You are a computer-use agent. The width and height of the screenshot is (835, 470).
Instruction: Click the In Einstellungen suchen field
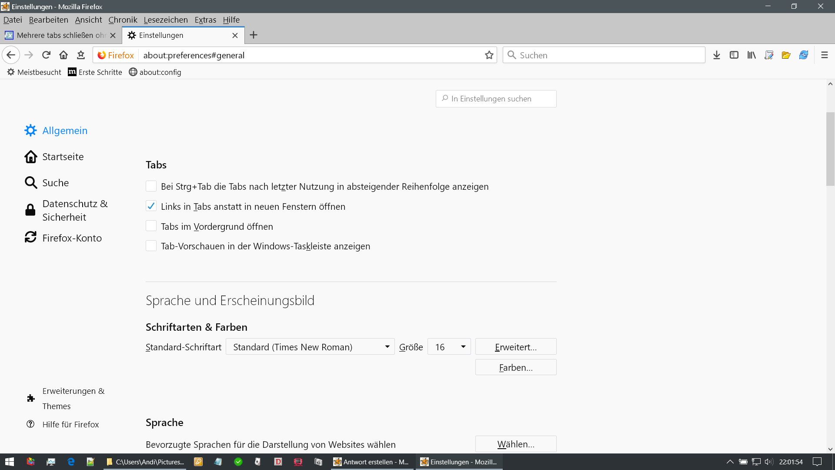pyautogui.click(x=496, y=99)
